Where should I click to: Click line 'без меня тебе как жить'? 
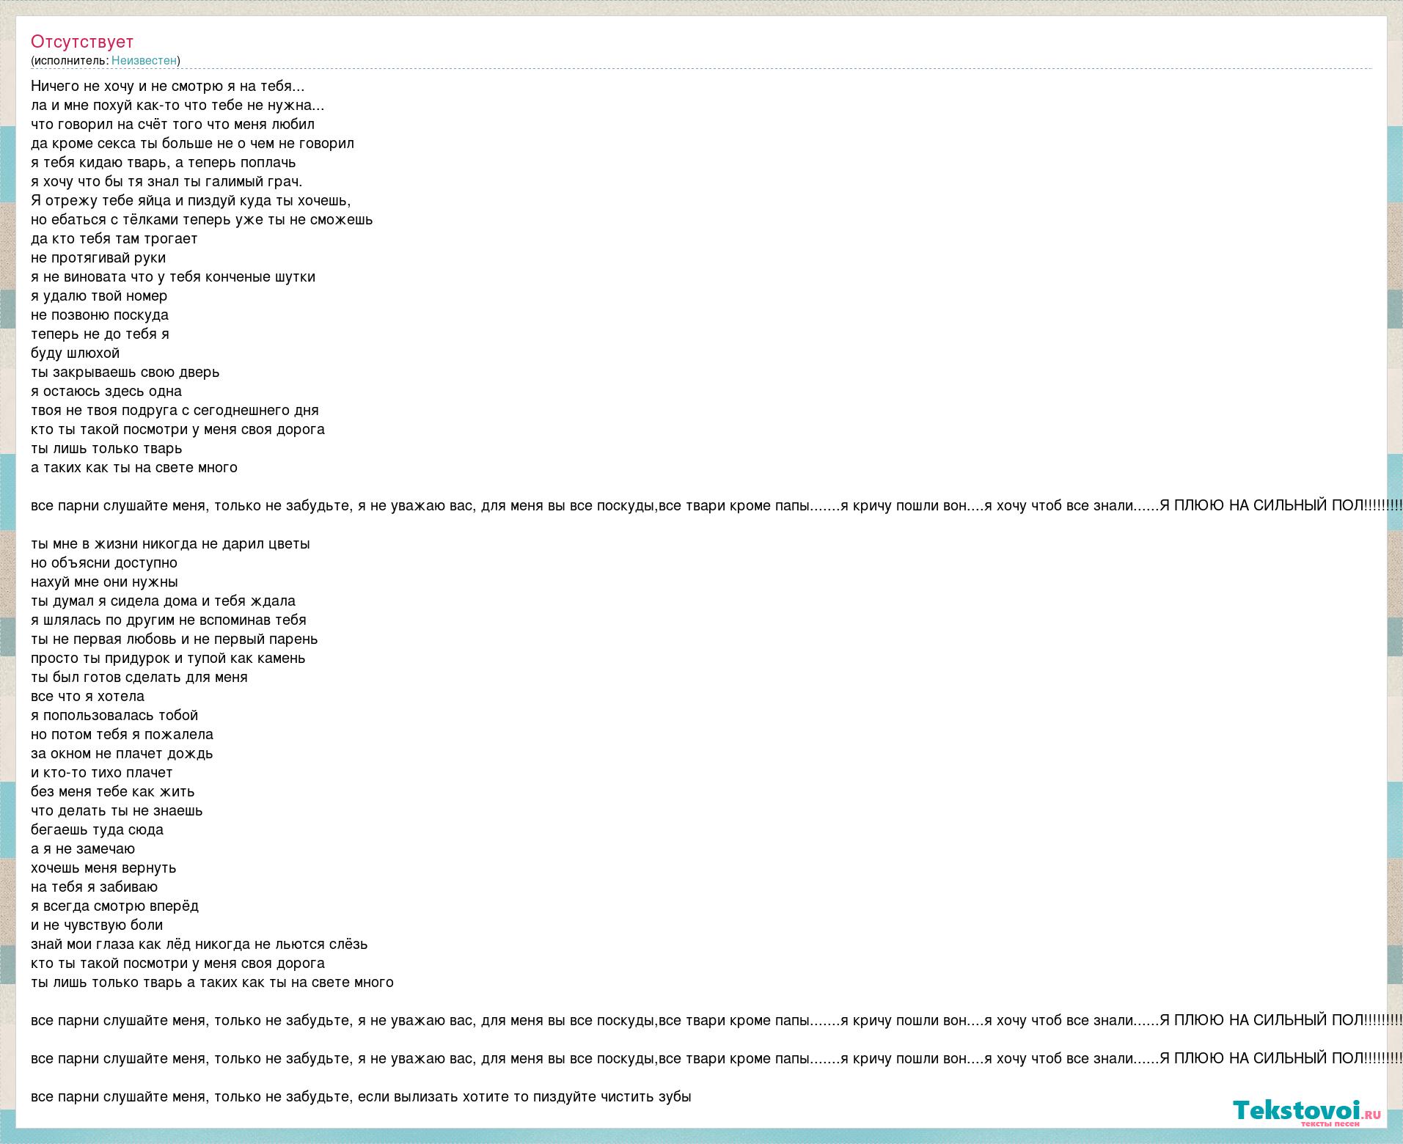pos(113,791)
